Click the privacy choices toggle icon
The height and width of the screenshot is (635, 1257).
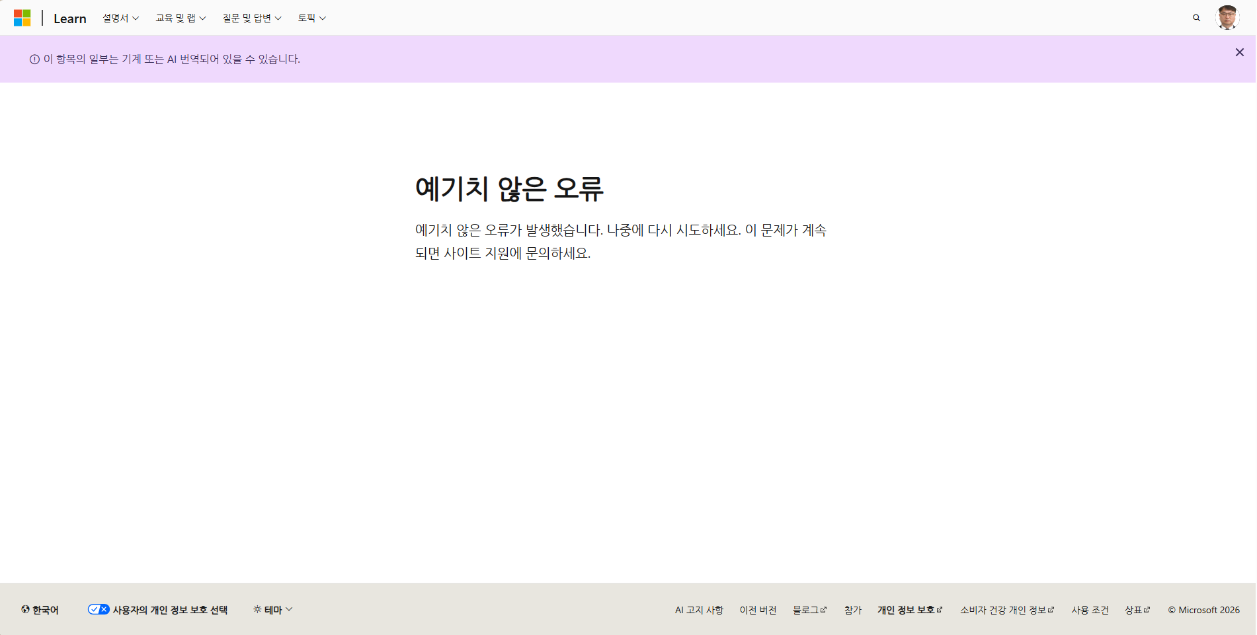pos(99,609)
